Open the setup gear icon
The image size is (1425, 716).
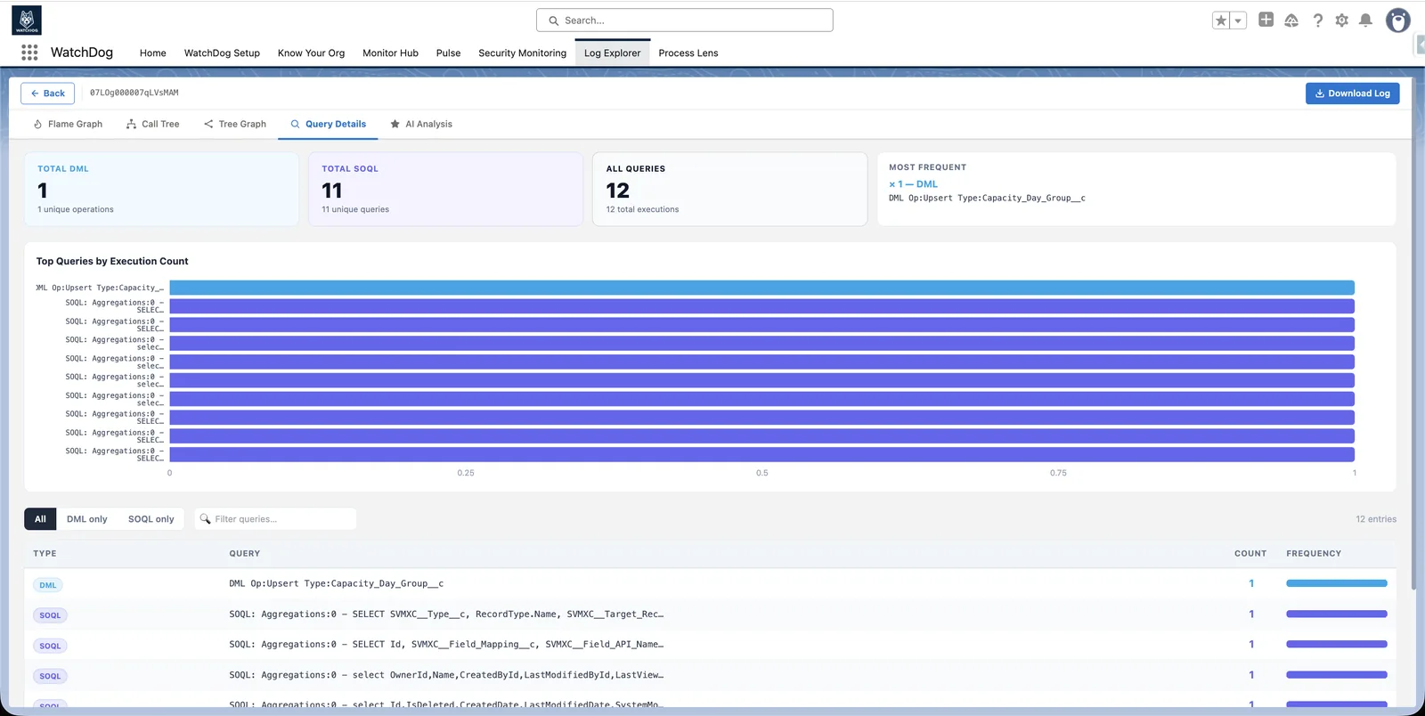[x=1341, y=20]
